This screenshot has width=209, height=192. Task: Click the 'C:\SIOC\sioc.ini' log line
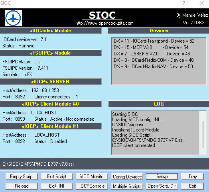point(128,125)
